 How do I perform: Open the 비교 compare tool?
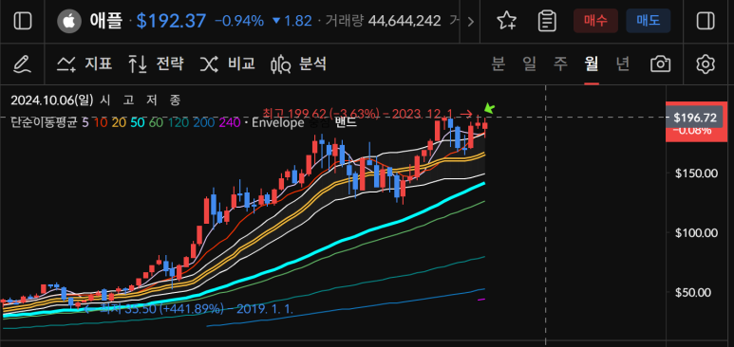point(228,64)
